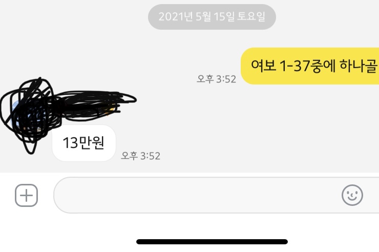Open the plus attachment menu
The width and height of the screenshot is (379, 252).
click(26, 195)
